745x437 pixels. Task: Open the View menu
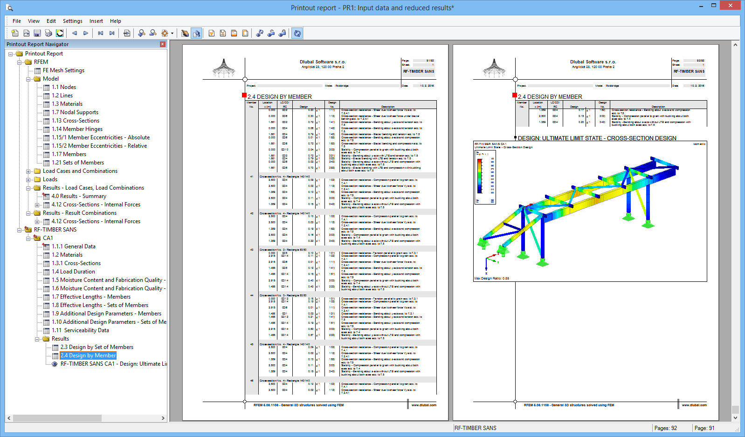pos(34,21)
